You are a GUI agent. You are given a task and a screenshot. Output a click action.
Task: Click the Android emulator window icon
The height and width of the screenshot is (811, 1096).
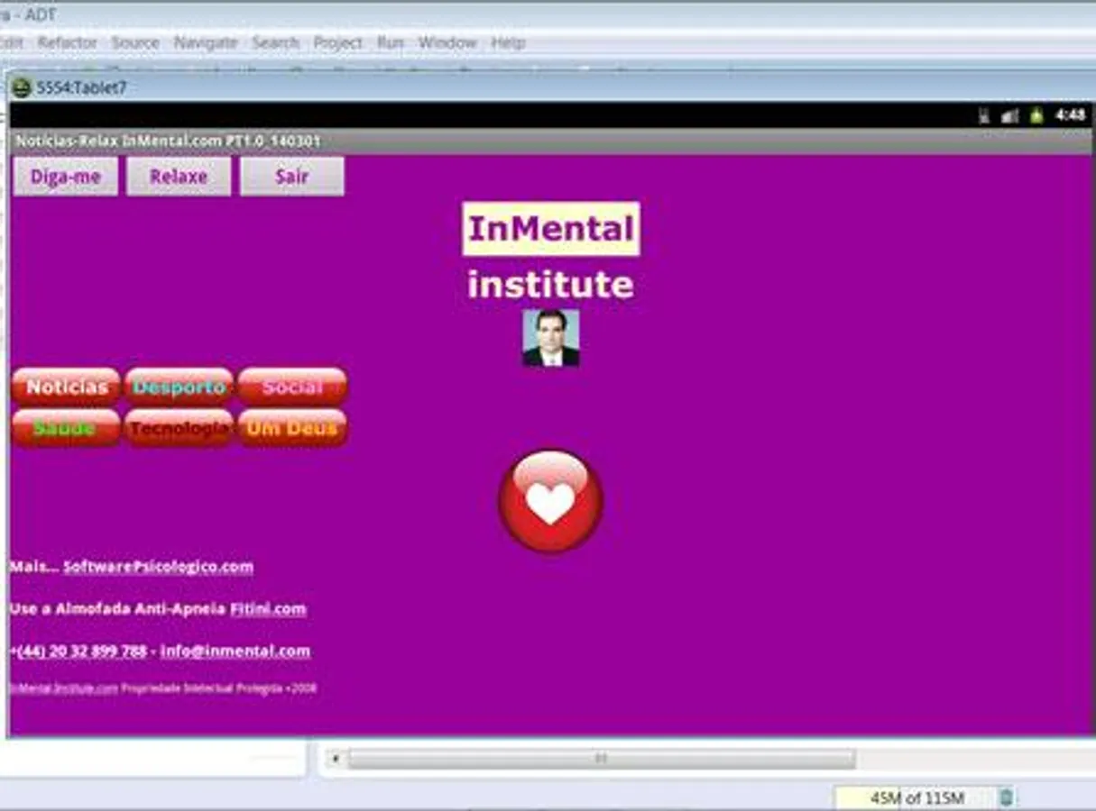[x=22, y=87]
